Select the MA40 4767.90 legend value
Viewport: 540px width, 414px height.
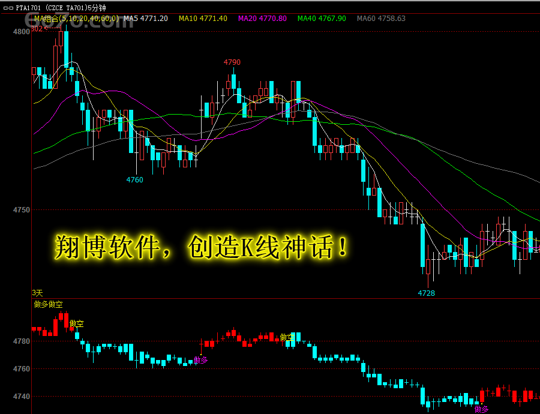(x=322, y=19)
